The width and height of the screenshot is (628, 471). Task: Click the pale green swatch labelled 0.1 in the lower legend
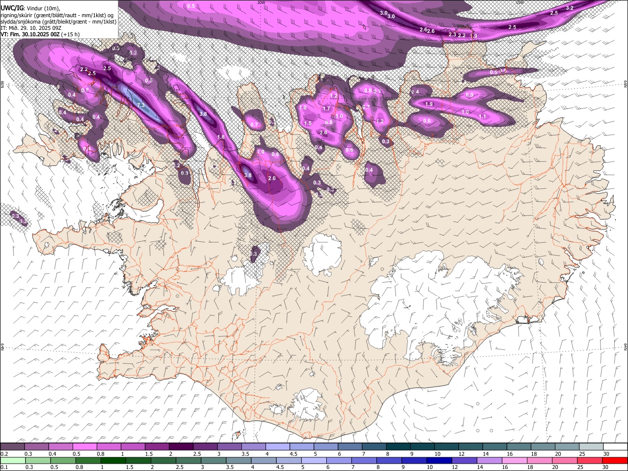click(x=12, y=461)
